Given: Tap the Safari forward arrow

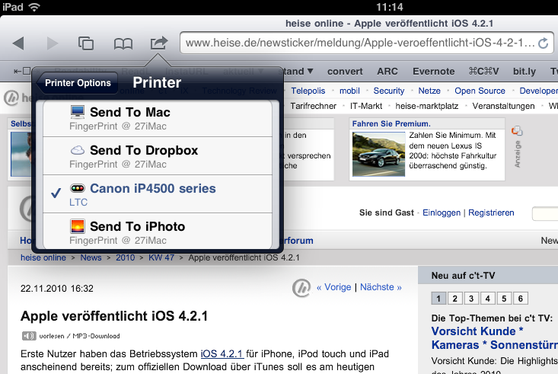Looking at the screenshot, I should point(52,43).
